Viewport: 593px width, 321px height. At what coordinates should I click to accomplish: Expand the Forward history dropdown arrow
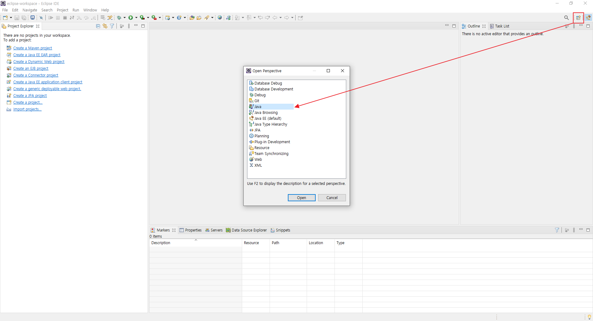pyautogui.click(x=292, y=18)
